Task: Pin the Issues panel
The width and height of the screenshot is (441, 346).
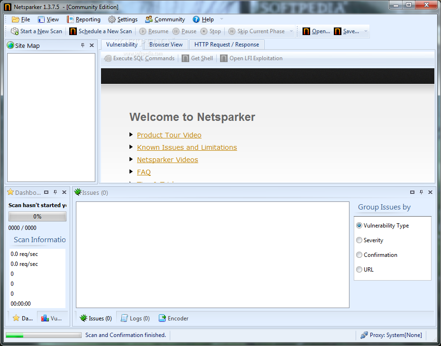Action: [x=421, y=192]
